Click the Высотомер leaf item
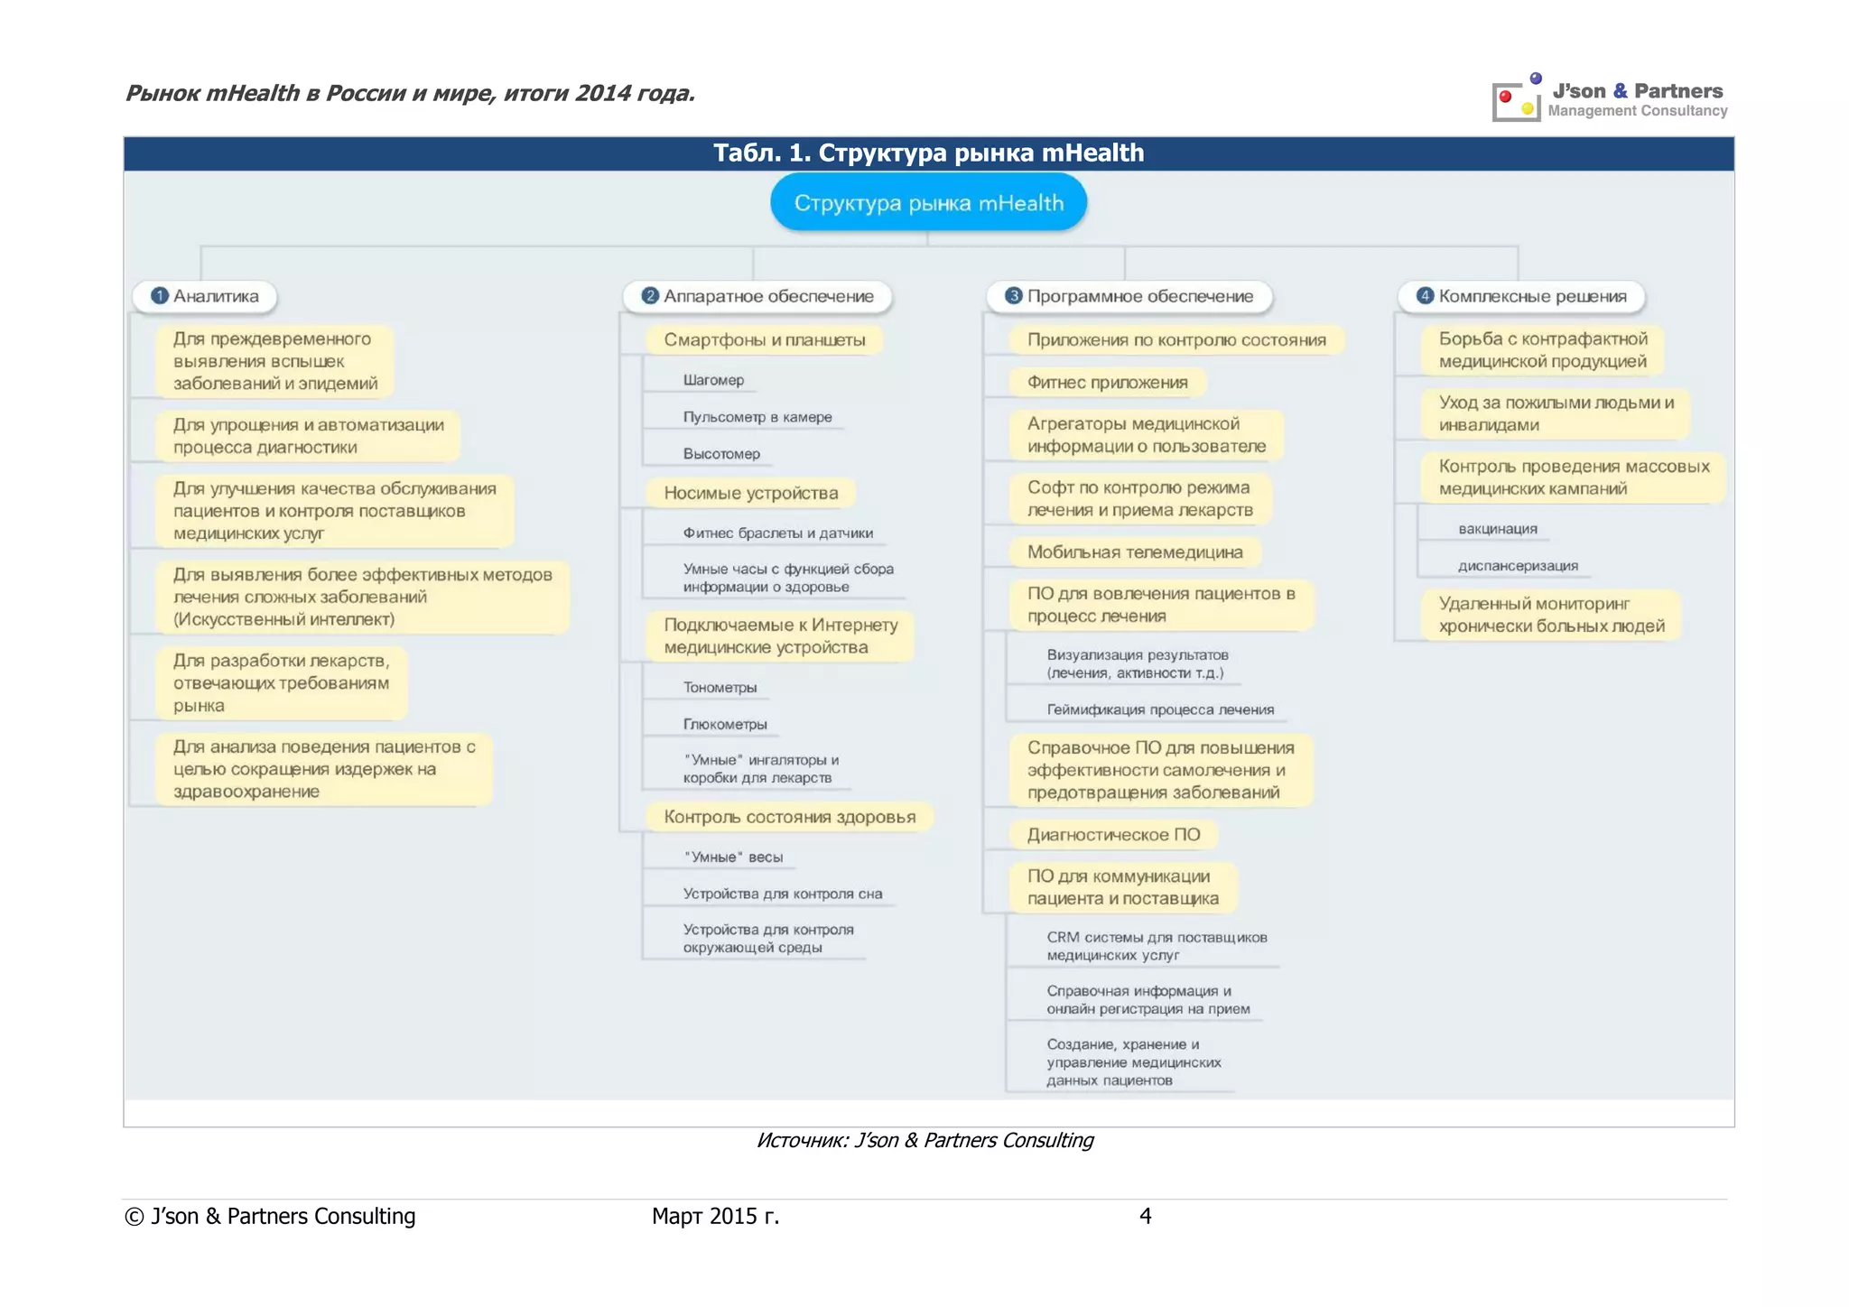The image size is (1849, 1307). pos(721,454)
